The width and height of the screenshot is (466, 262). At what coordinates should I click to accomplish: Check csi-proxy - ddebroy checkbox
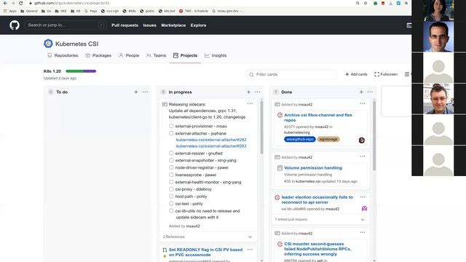click(171, 189)
